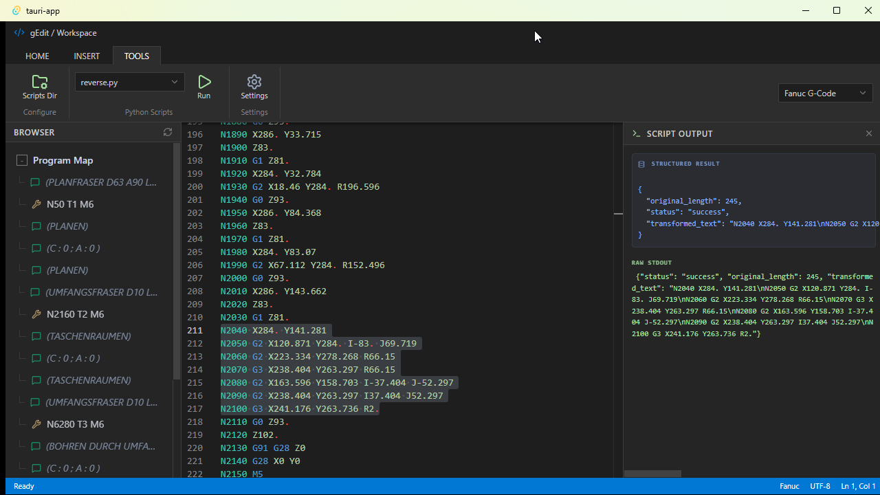Select the TOOLS tab
880x495 pixels.
(137, 56)
